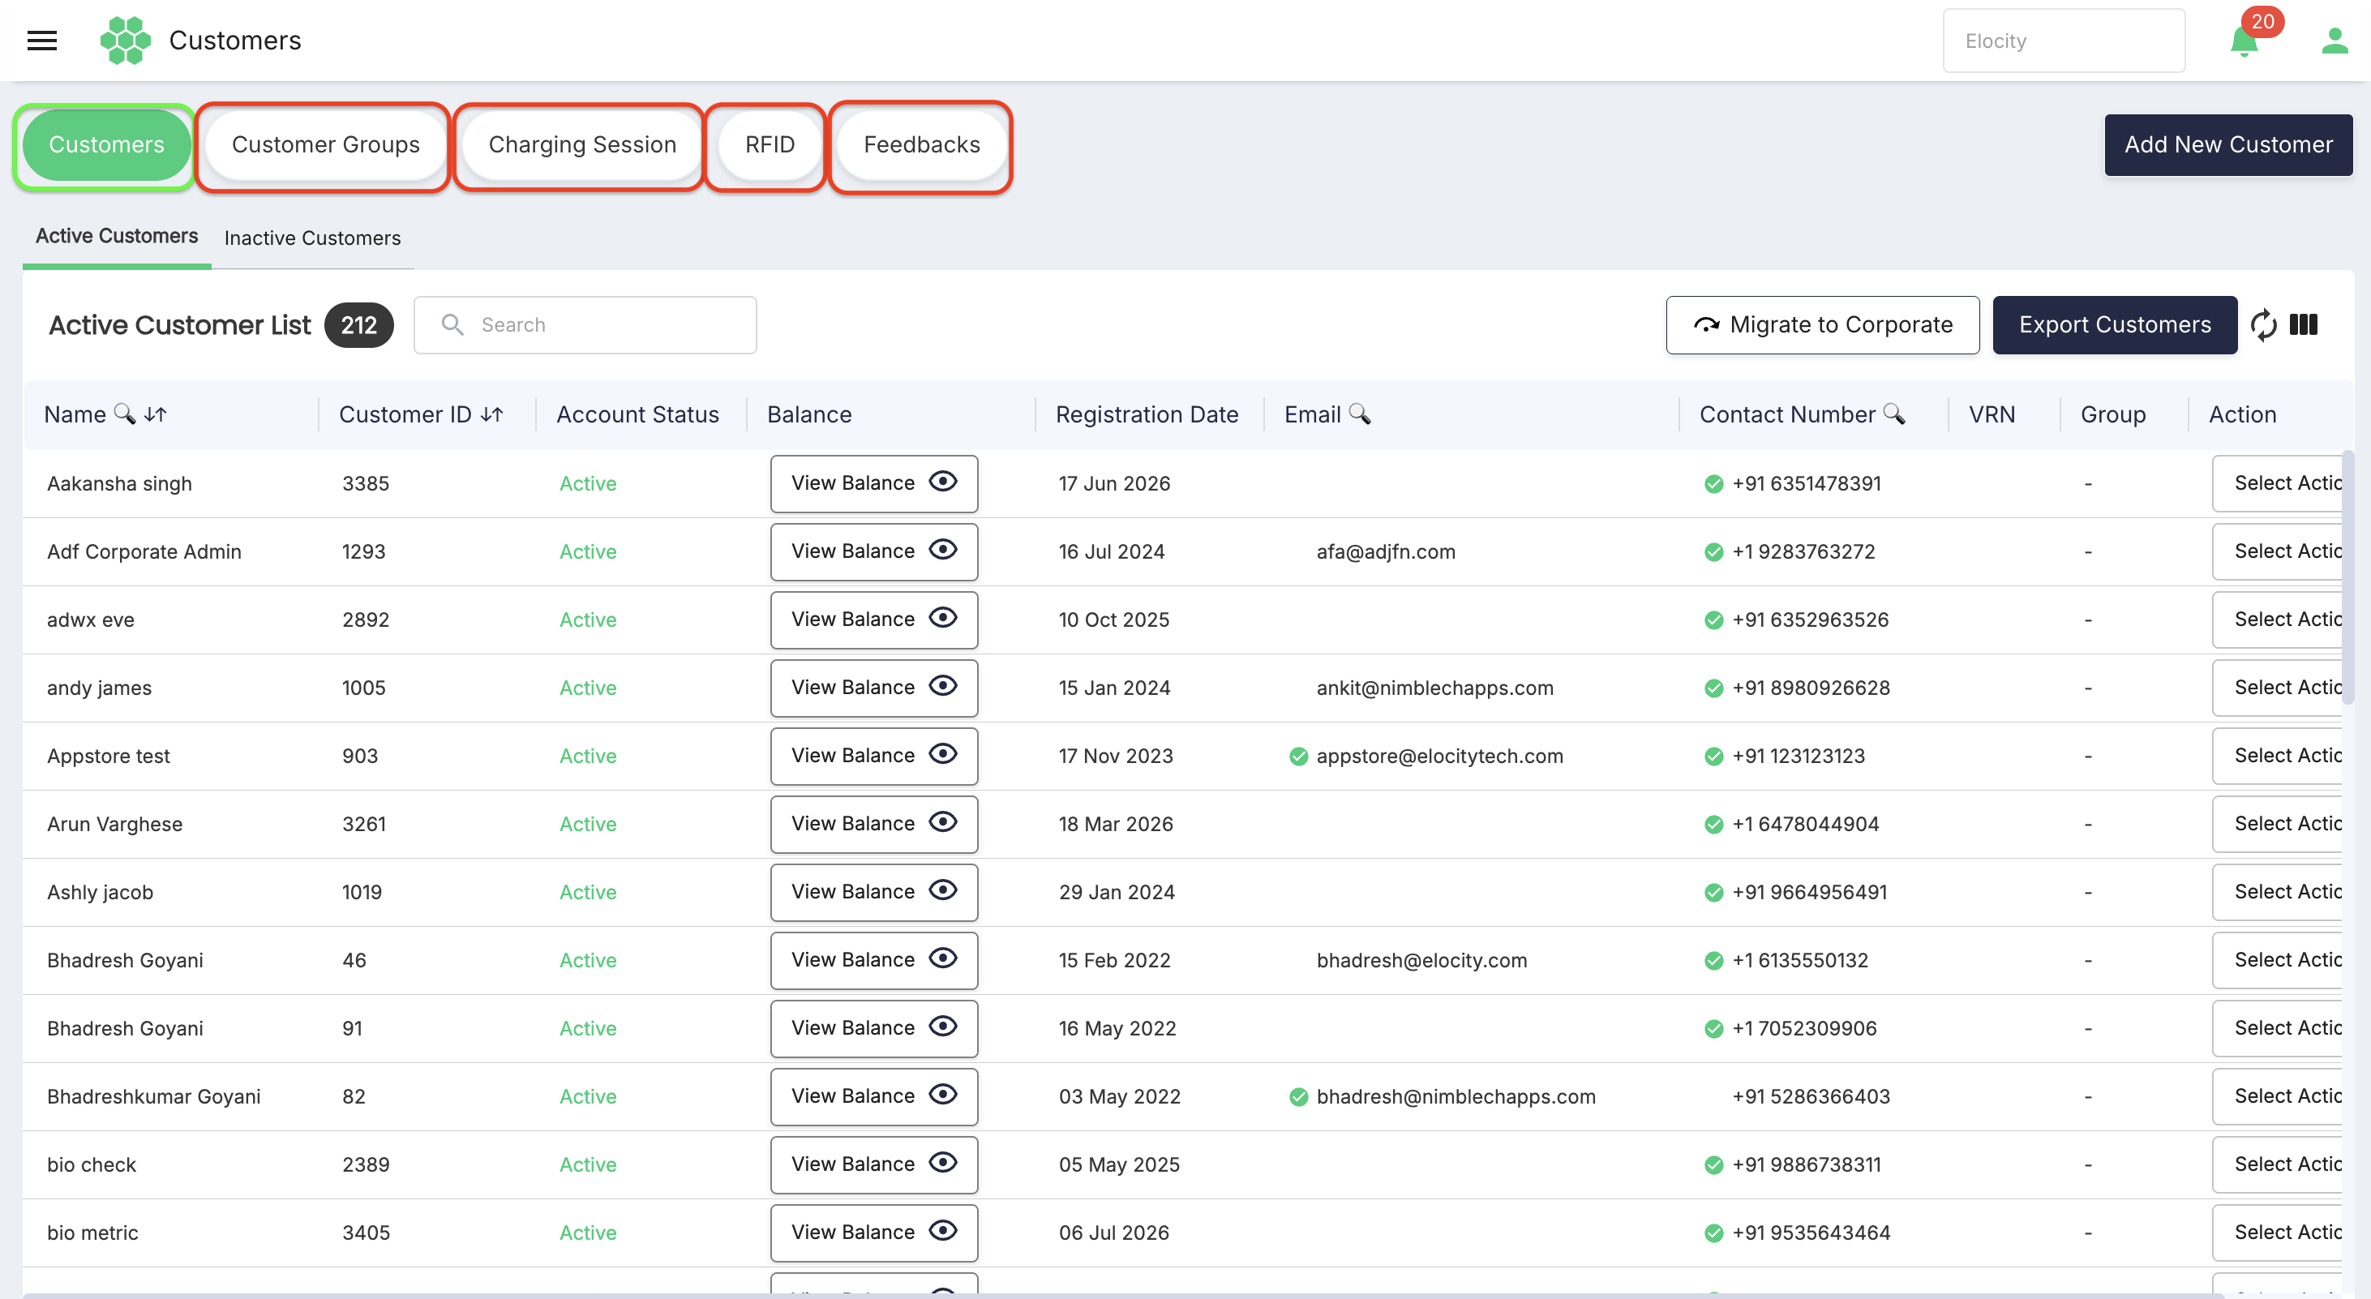
Task: Open Select Action for andy james
Action: (x=2277, y=688)
